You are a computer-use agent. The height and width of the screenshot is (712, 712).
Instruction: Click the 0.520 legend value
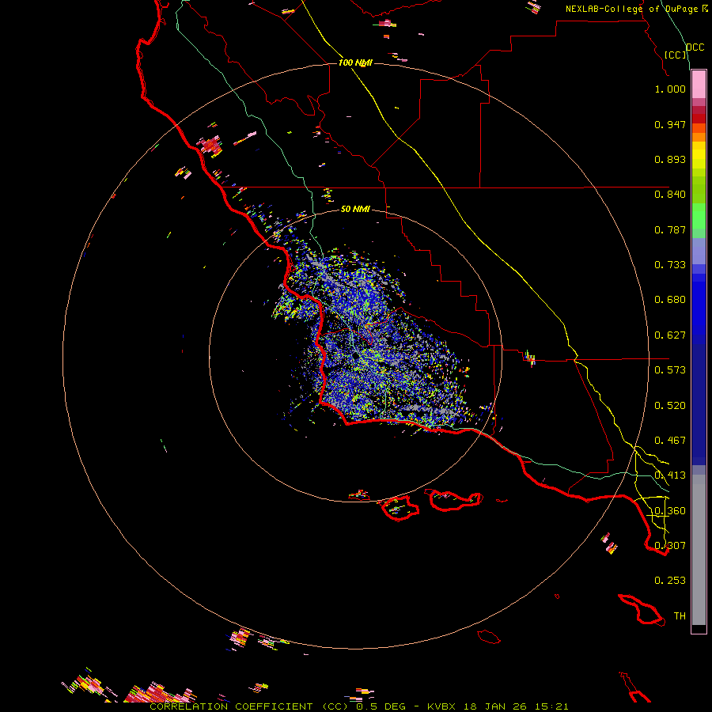[x=670, y=406]
